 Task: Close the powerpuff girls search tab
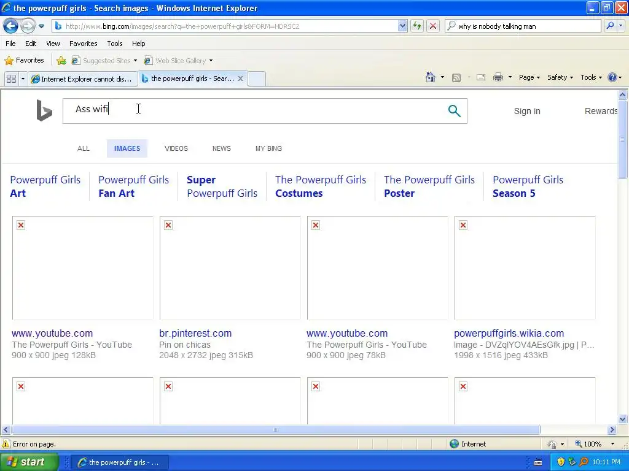click(x=240, y=78)
